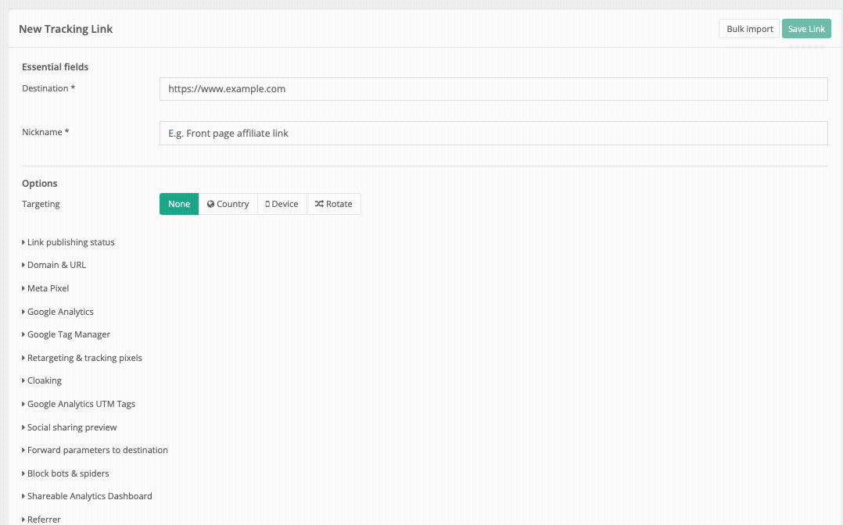Expand Forward parameters to destination

coord(97,450)
